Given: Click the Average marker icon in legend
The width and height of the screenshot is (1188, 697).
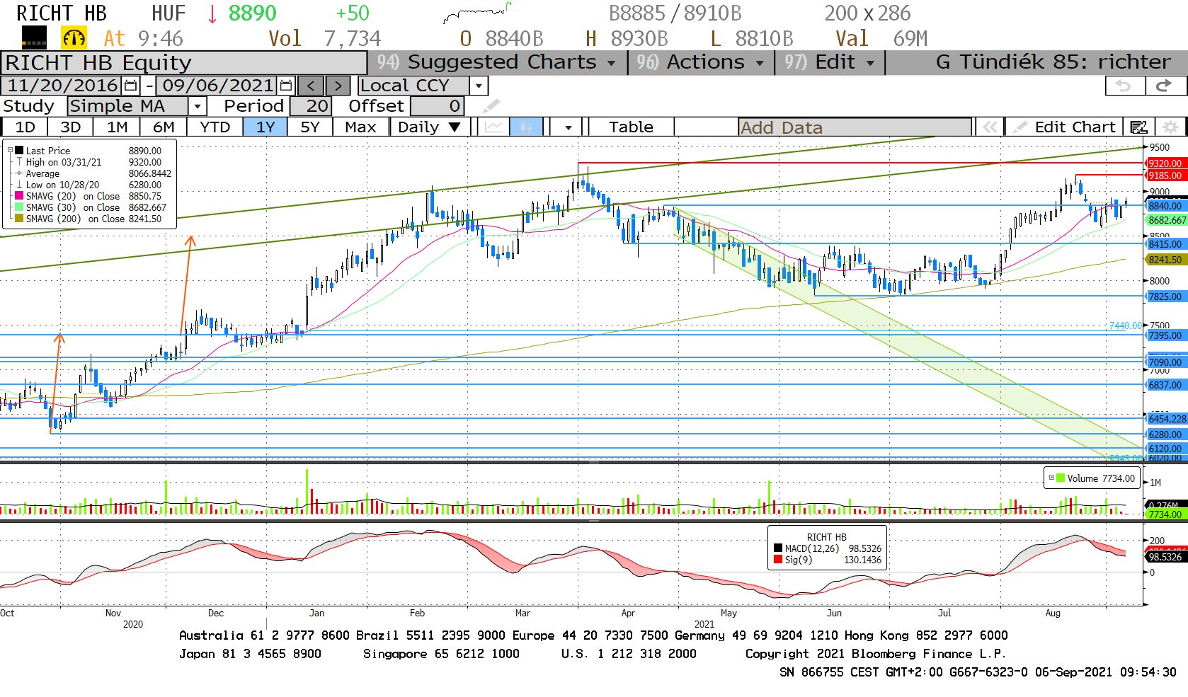Looking at the screenshot, I should tap(20, 173).
